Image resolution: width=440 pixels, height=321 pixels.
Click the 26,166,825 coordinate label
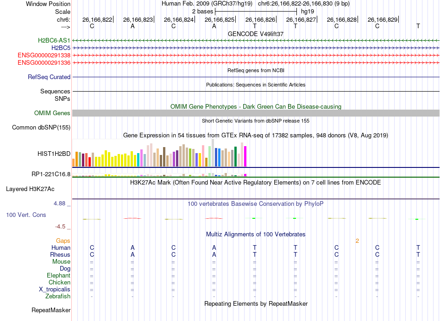pyautogui.click(x=220, y=19)
